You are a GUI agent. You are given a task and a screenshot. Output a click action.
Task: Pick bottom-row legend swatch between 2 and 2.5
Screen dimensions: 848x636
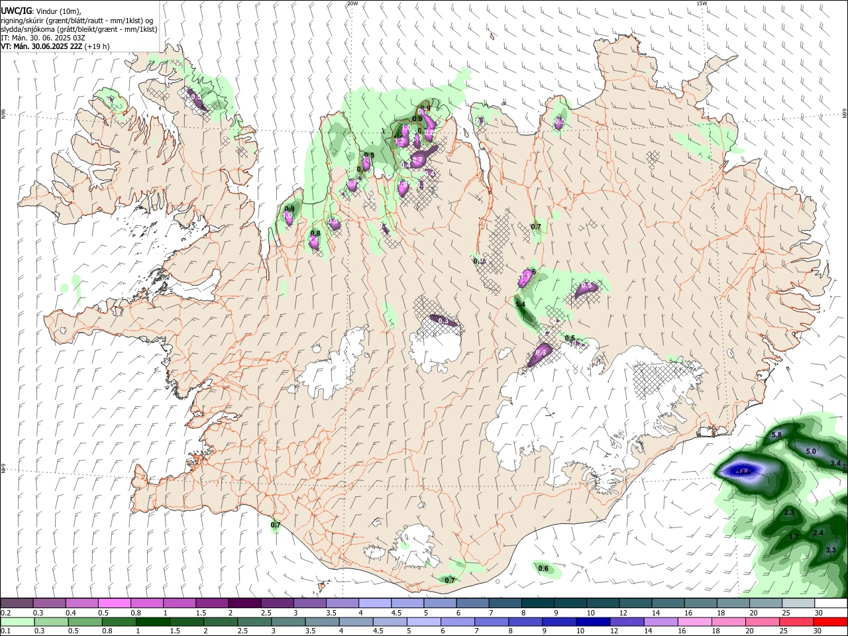[220, 621]
